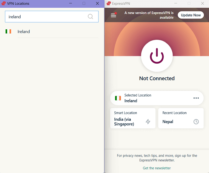Click the new version available message

pos(149,15)
